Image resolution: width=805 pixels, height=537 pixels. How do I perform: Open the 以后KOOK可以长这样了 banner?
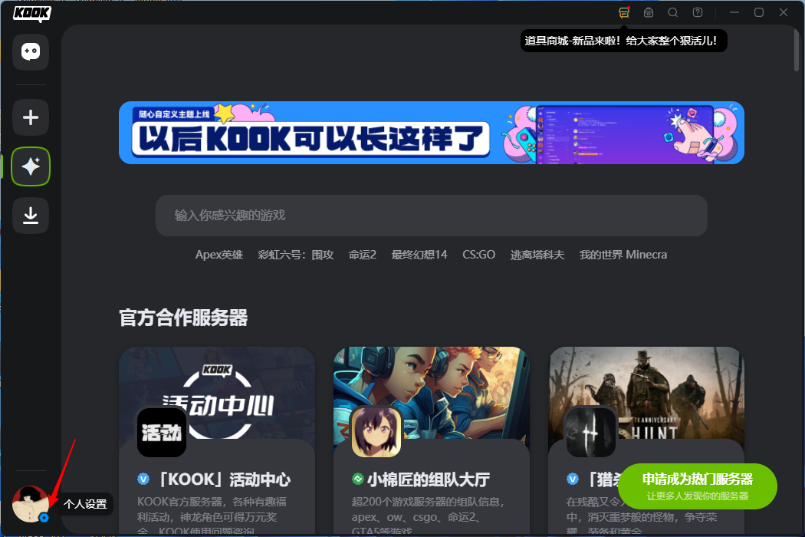pos(431,133)
